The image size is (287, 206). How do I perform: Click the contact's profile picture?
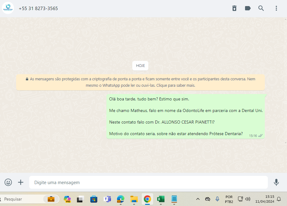click(8, 8)
